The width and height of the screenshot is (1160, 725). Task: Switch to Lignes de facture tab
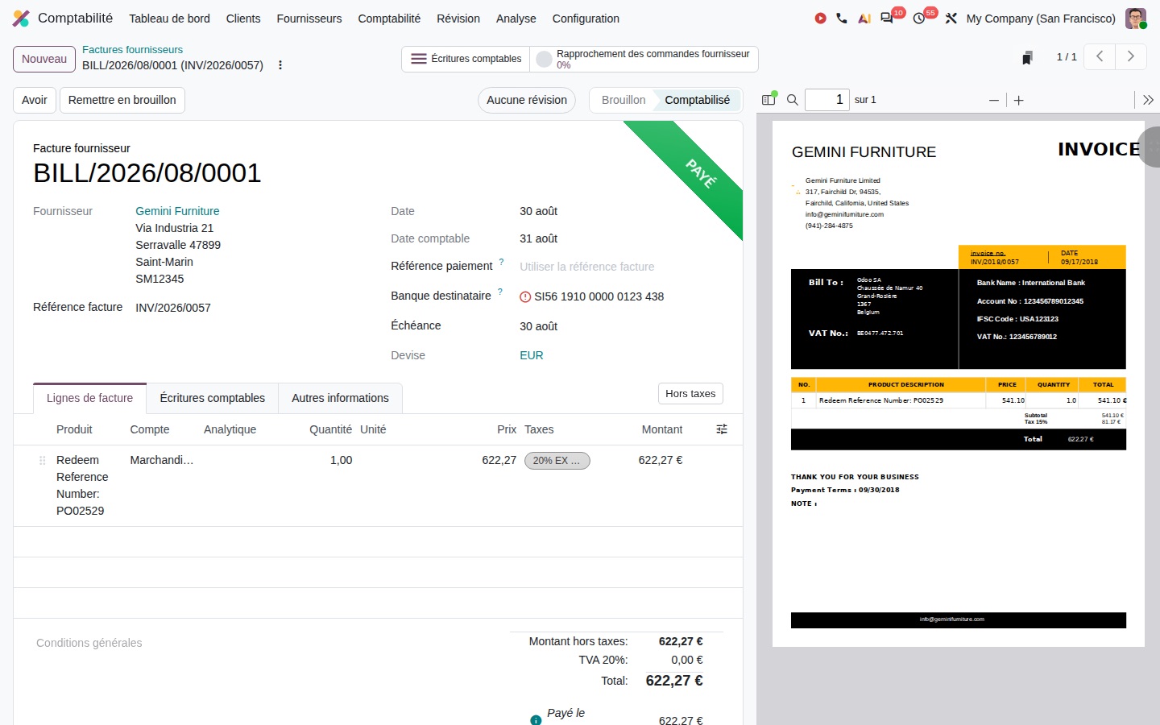click(89, 398)
